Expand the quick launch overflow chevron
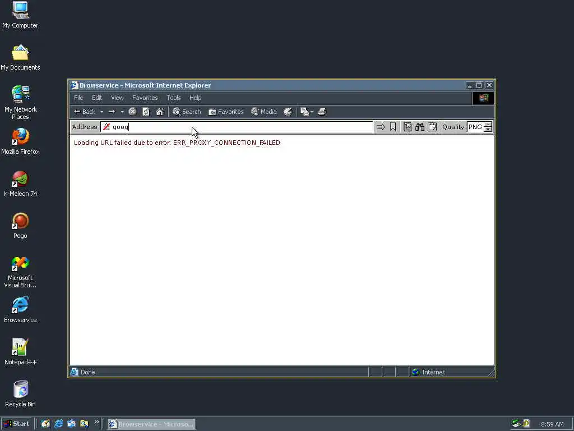This screenshot has height=431, width=574. pos(96,422)
